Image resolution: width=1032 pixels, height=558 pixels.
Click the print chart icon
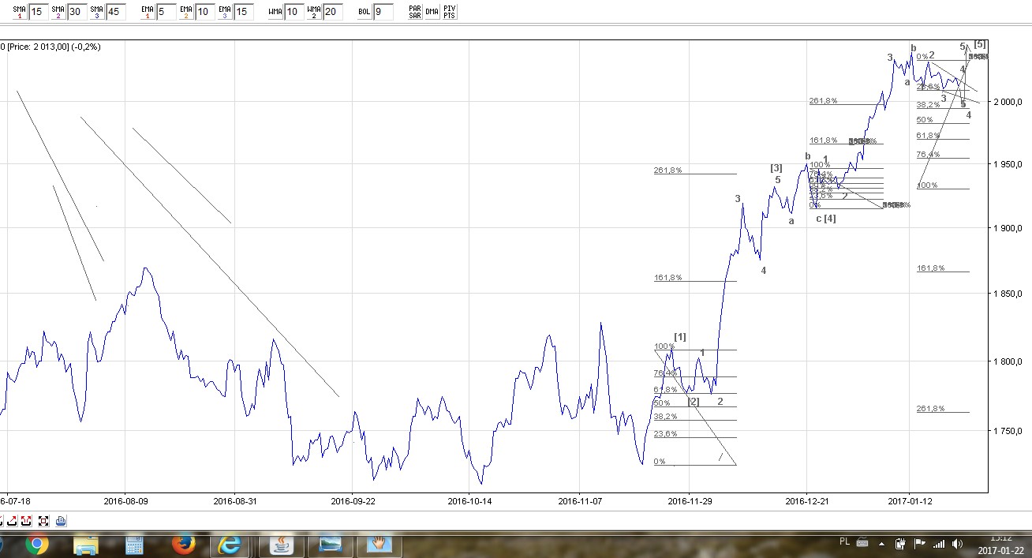point(62,521)
